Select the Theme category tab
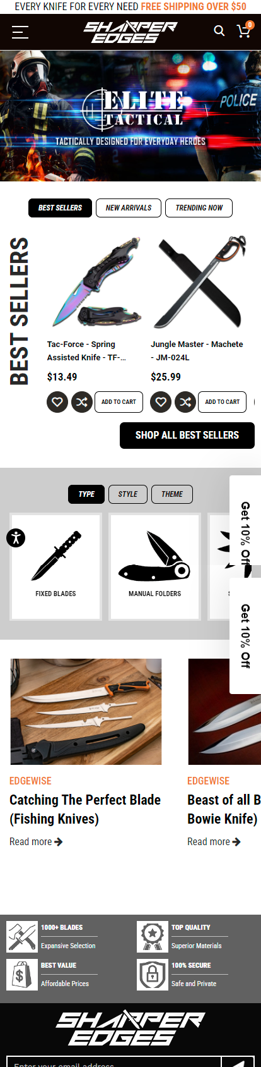This screenshot has height=1067, width=261. pos(172,494)
